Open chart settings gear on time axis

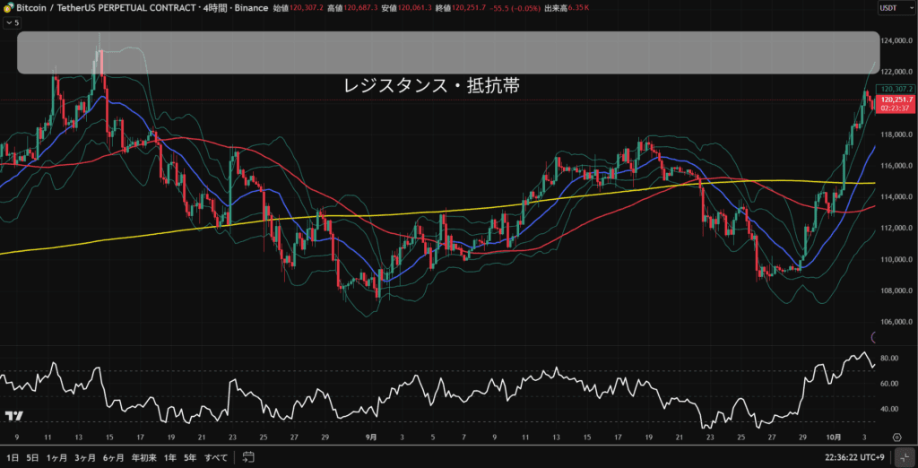pyautogui.click(x=896, y=437)
